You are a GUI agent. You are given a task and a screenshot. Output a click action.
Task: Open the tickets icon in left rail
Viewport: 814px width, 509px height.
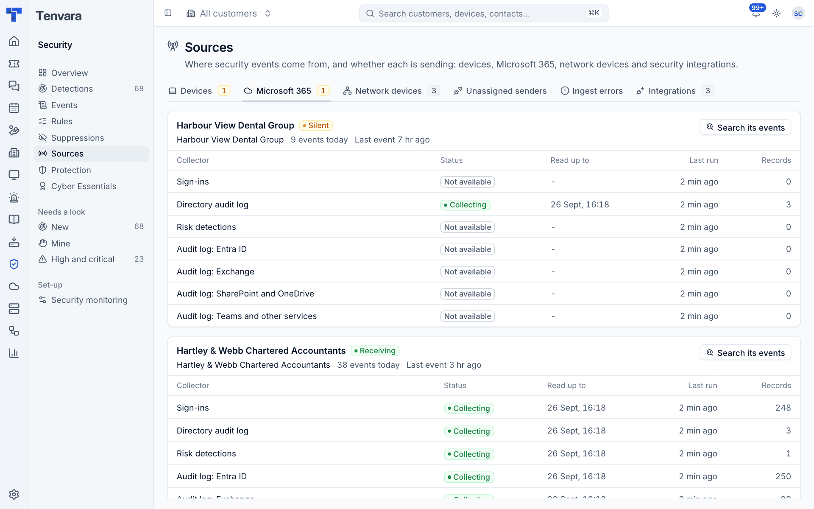point(14,64)
